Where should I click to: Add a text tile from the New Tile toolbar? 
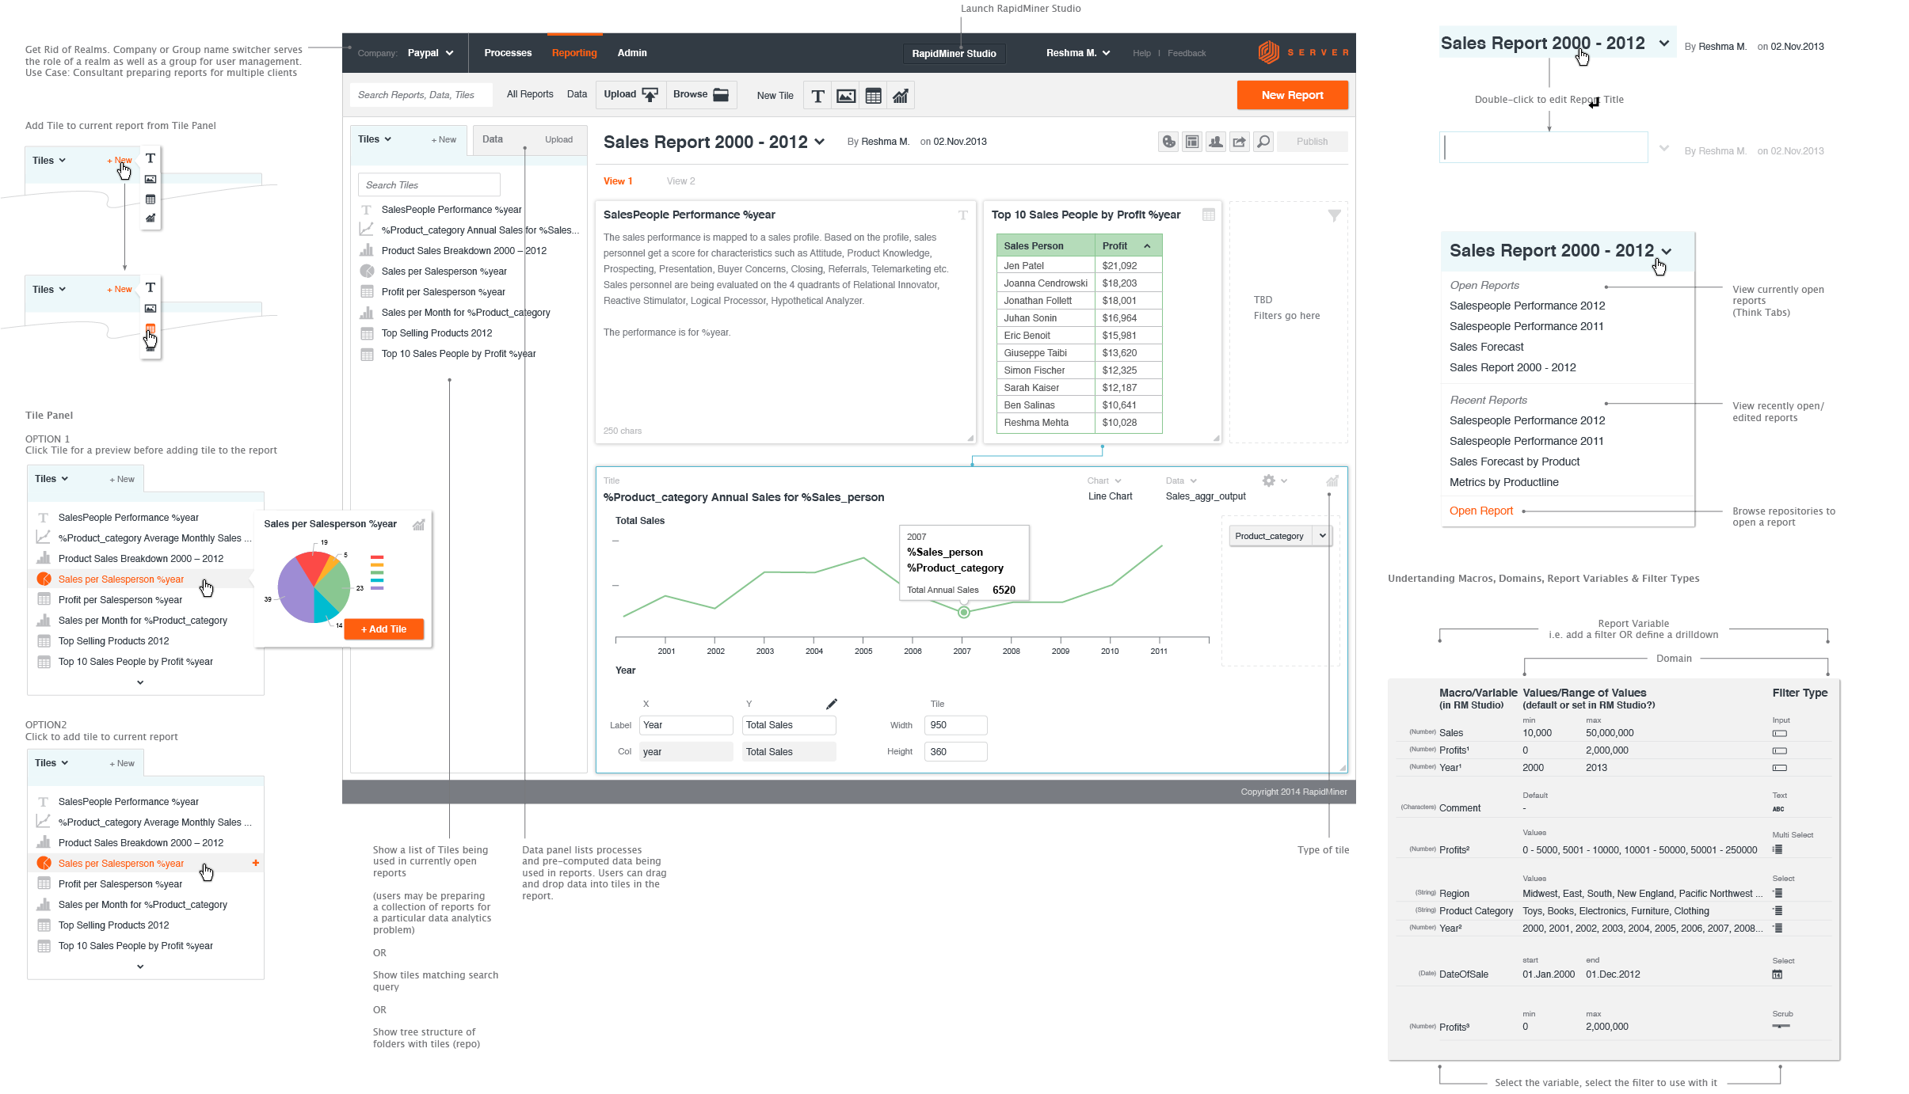point(817,96)
